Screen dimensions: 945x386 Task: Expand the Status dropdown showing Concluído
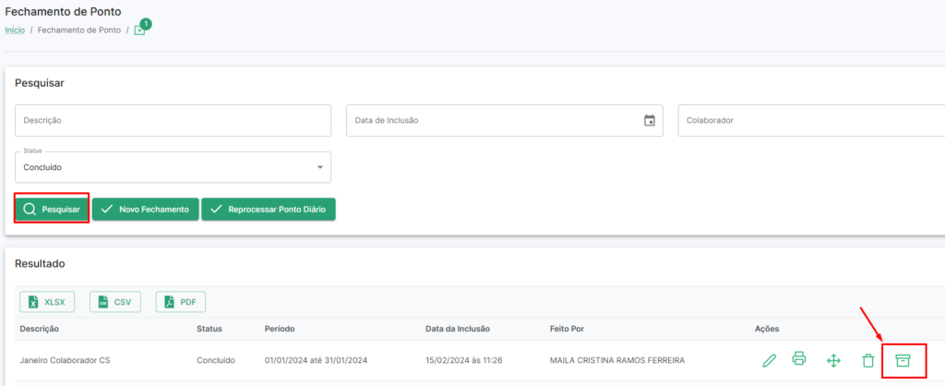pyautogui.click(x=173, y=168)
